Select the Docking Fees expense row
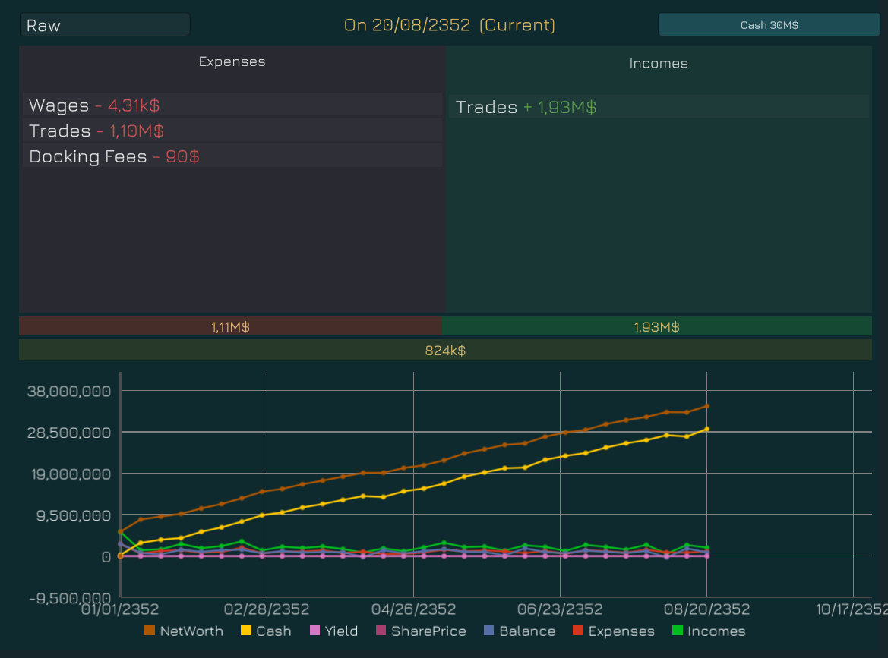Viewport: 888px width, 658px height. pyautogui.click(x=232, y=156)
